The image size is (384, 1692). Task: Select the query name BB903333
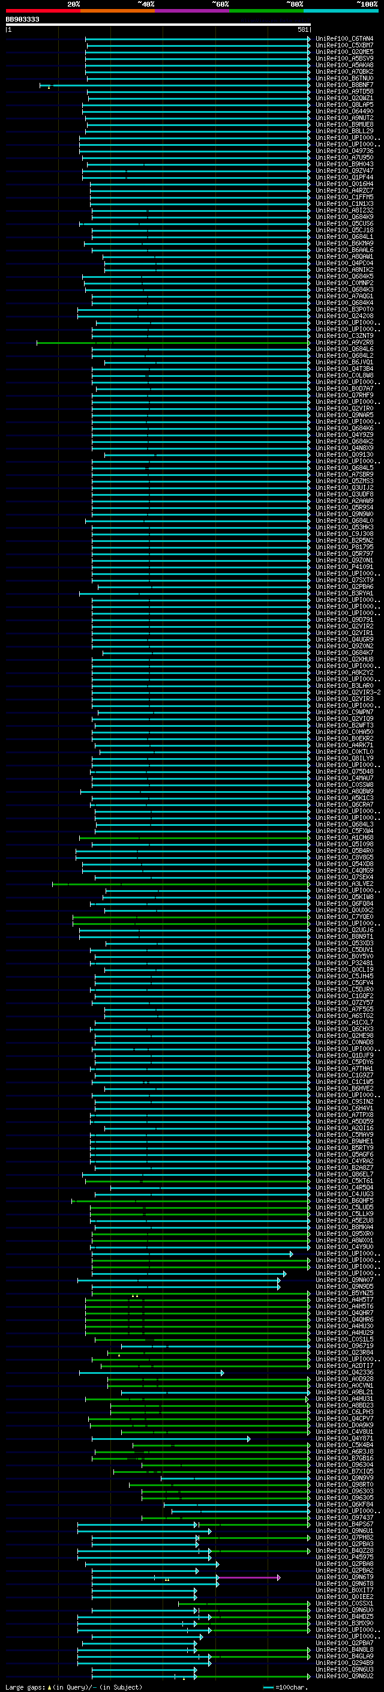(x=22, y=20)
